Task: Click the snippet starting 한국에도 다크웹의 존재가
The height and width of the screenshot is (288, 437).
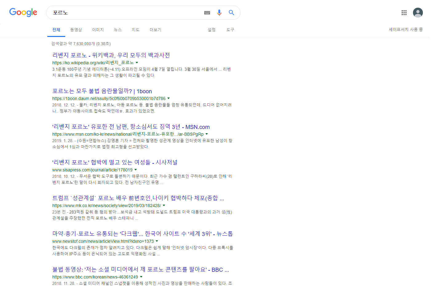Action: (143, 251)
